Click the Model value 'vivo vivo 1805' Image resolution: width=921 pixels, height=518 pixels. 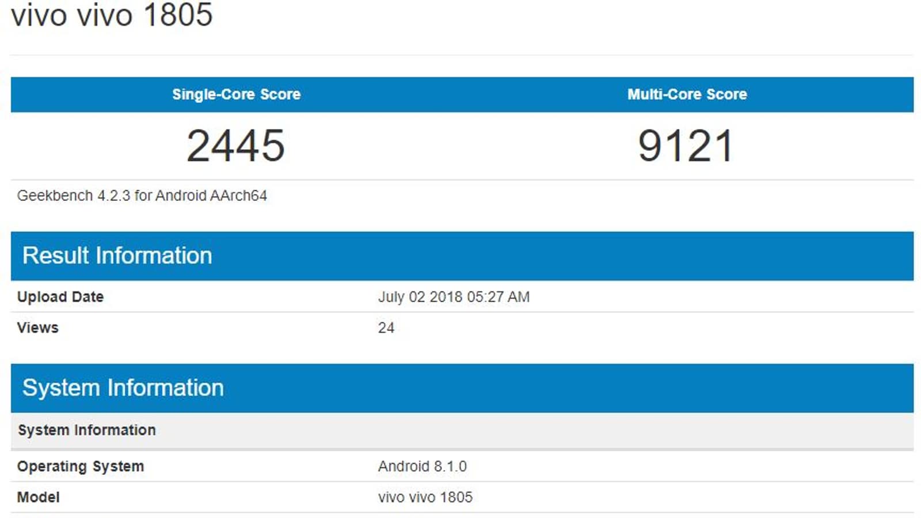point(425,497)
